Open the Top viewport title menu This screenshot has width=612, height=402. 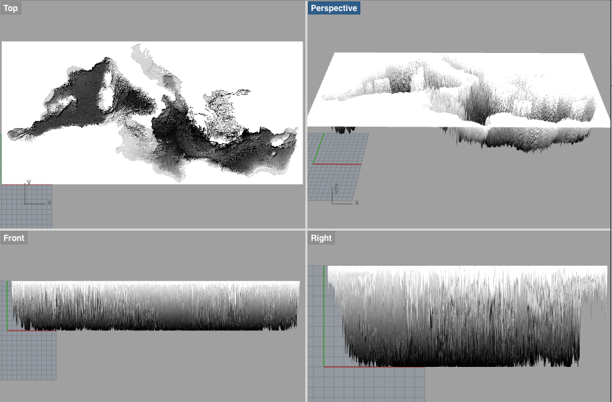(x=10, y=8)
